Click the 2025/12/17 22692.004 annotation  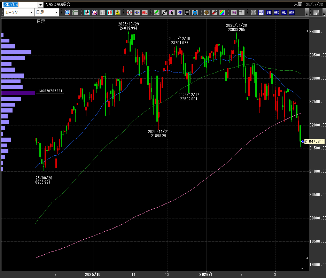[x=188, y=97]
